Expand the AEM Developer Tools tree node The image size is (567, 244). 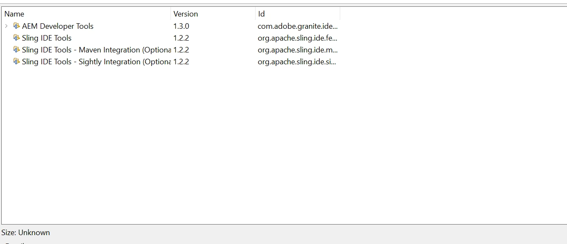pyautogui.click(x=6, y=26)
